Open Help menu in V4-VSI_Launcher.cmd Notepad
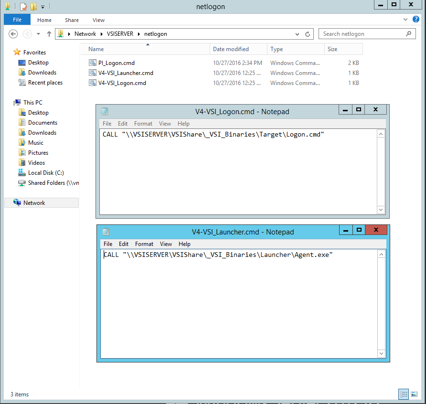Screen dimensions: 426x404 184,244
